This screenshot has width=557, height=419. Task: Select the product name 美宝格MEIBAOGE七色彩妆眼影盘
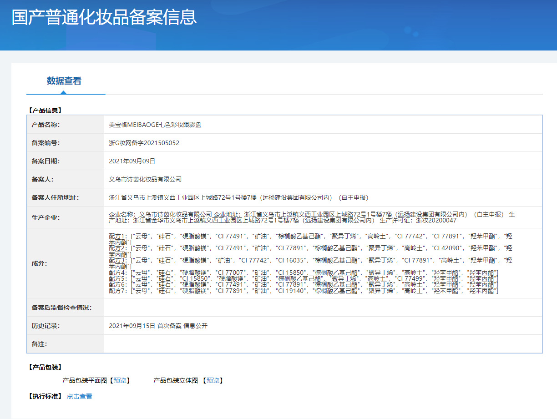pos(155,125)
